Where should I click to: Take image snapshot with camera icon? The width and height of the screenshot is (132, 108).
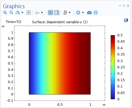pyautogui.click(x=89, y=13)
